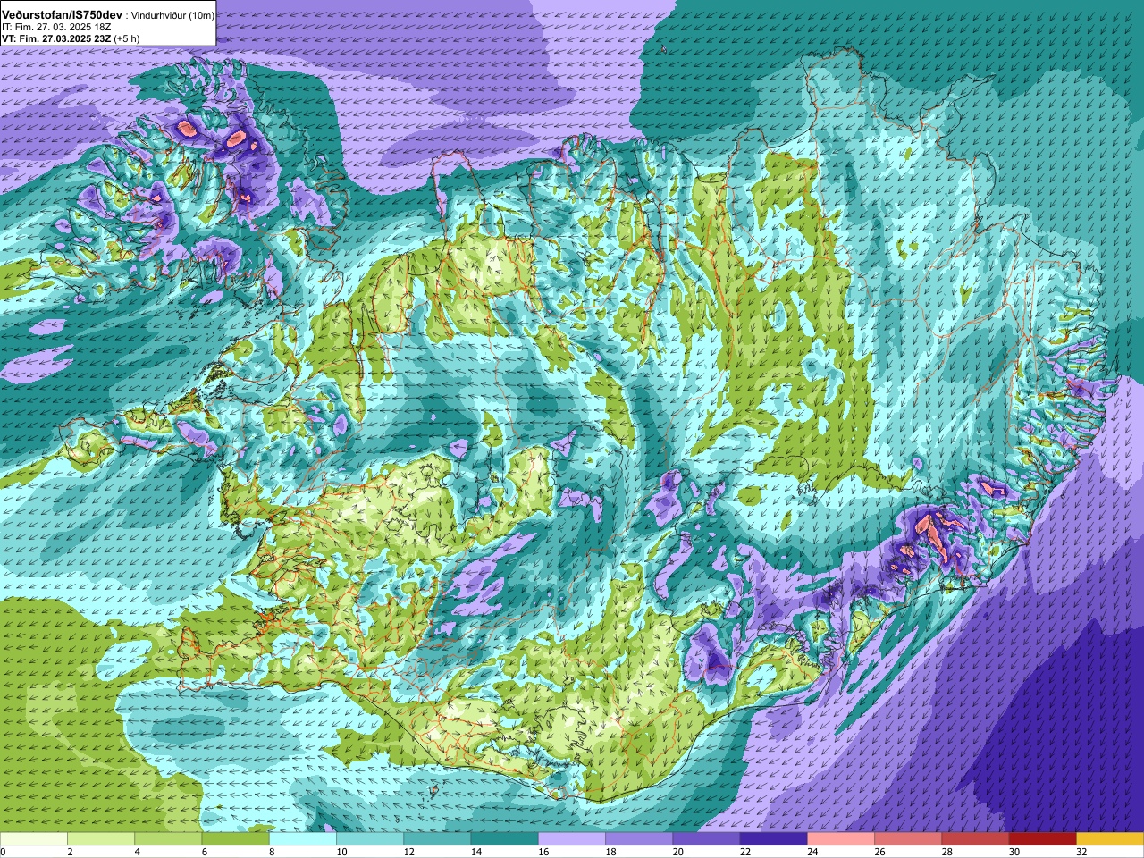Click the dark red 30–32 legend swatch
This screenshot has width=1144, height=858.
coord(1043,838)
